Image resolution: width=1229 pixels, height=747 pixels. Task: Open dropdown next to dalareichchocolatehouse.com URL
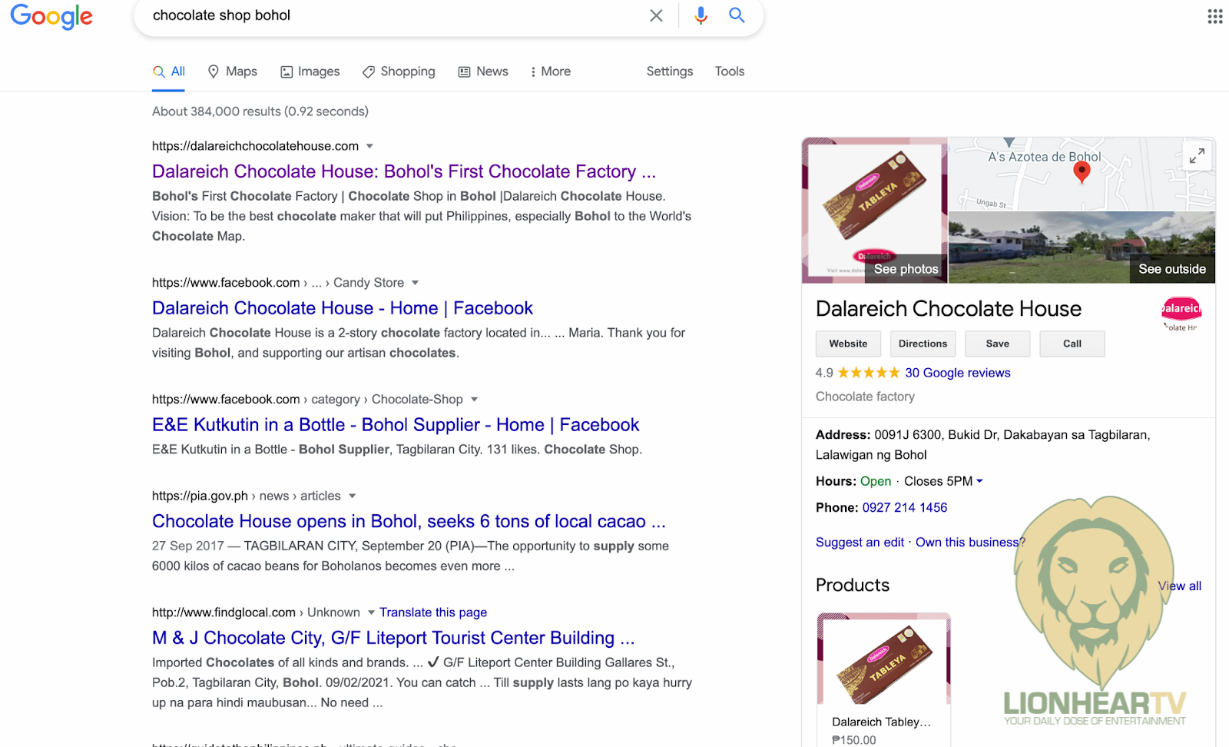click(x=369, y=146)
